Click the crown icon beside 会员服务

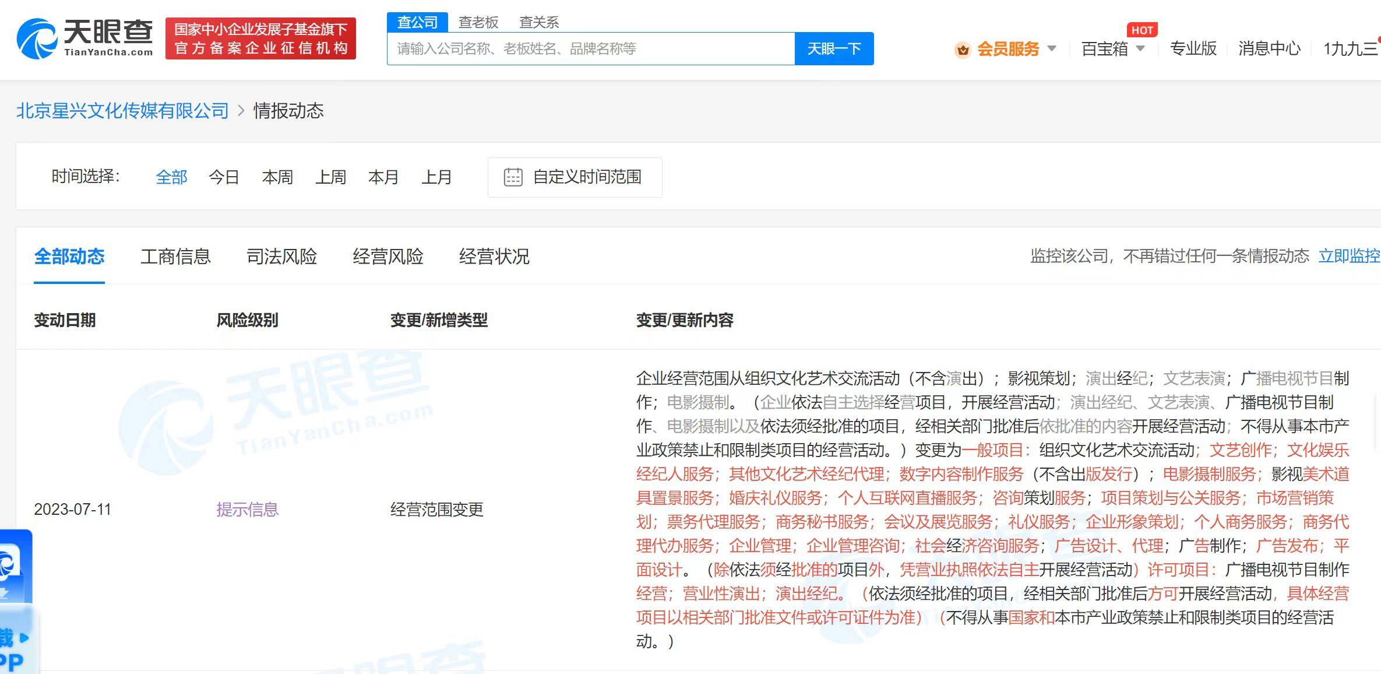963,50
